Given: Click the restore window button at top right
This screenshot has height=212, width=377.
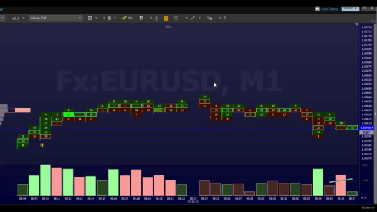Looking at the screenshot, I should [365, 8].
